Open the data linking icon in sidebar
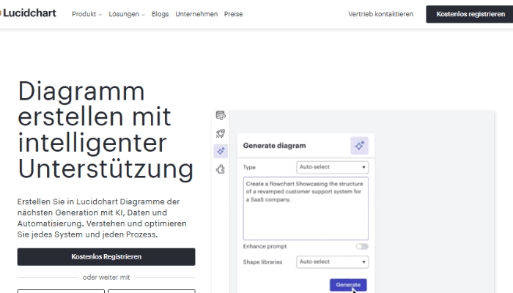 (221, 116)
